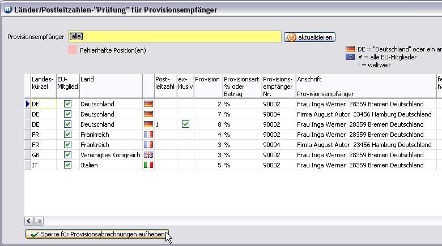Click the Italian flag icon
The image size is (442, 246).
148,165
